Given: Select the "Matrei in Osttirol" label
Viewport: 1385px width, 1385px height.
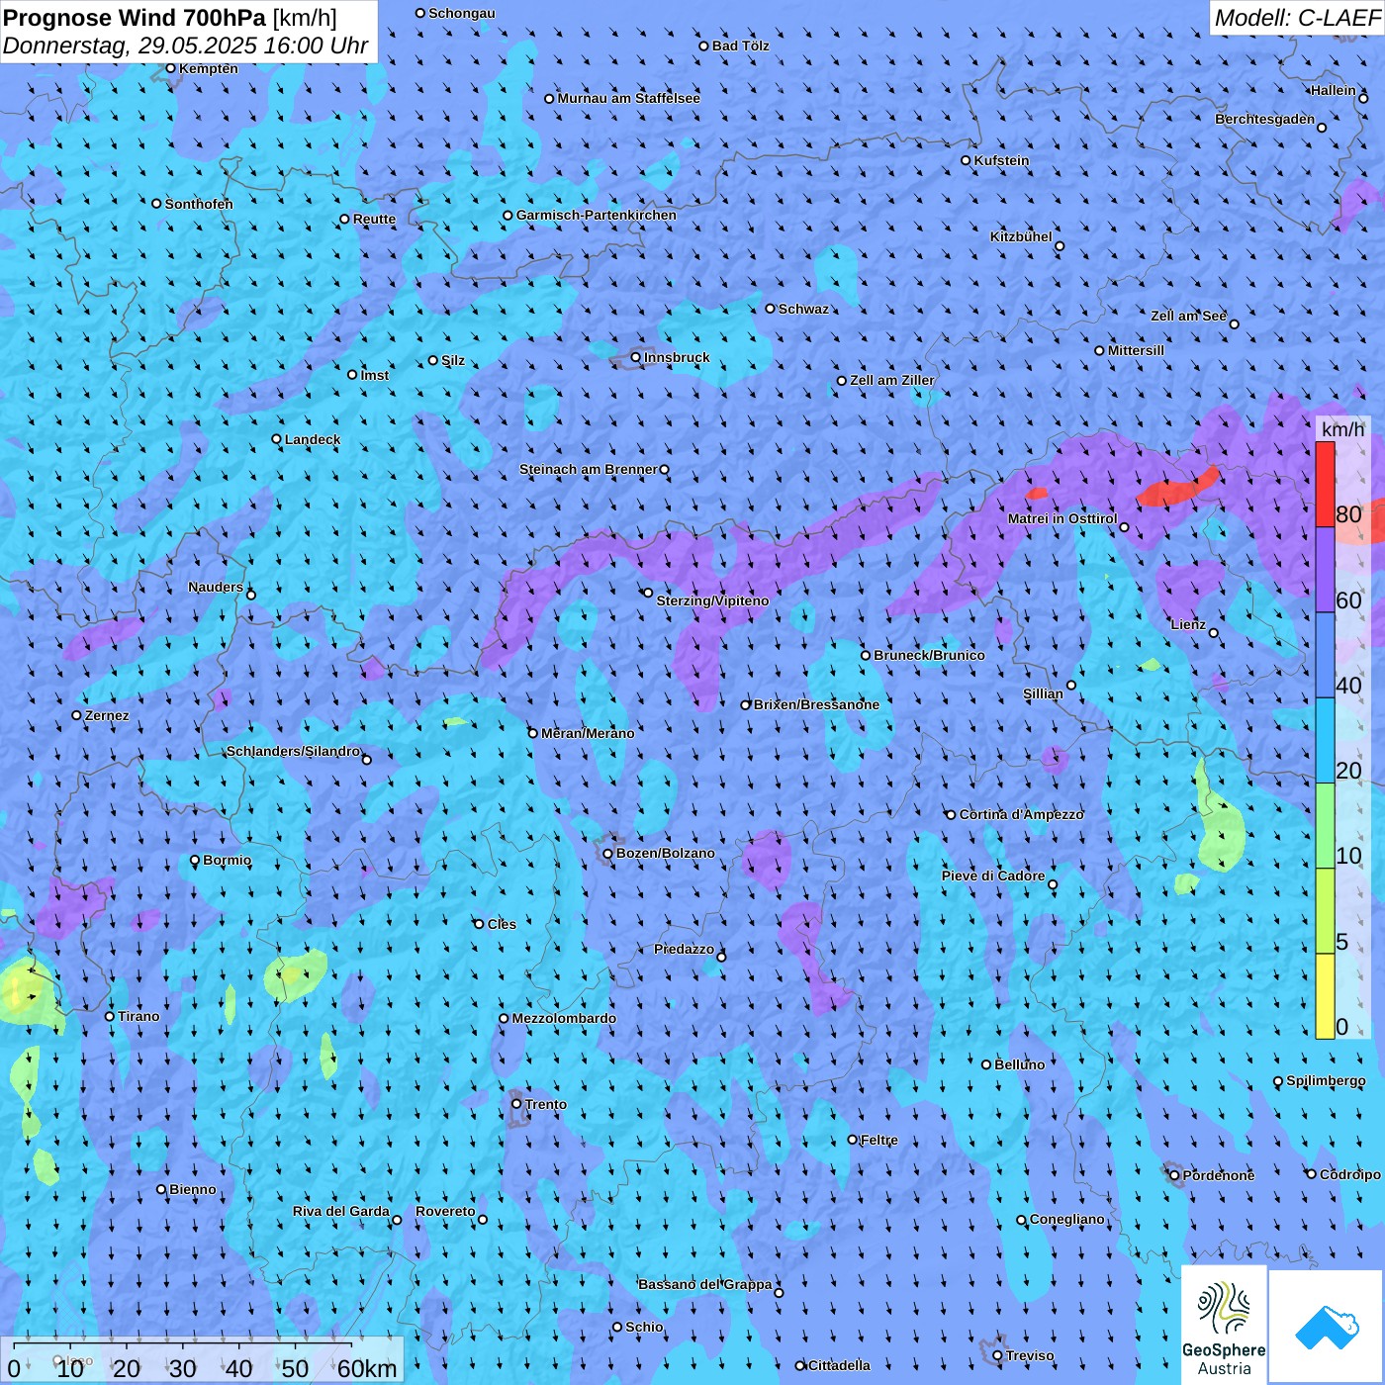Looking at the screenshot, I should [1062, 518].
